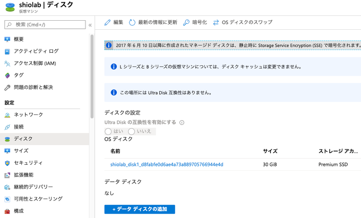Click the Ultra Disk compatibility notice info icon

(x=114, y=93)
